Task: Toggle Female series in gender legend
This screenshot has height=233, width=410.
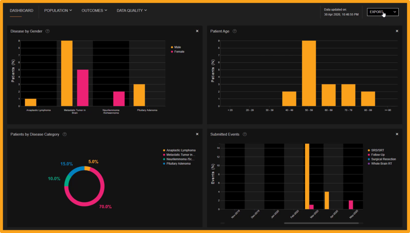Action: (179, 52)
